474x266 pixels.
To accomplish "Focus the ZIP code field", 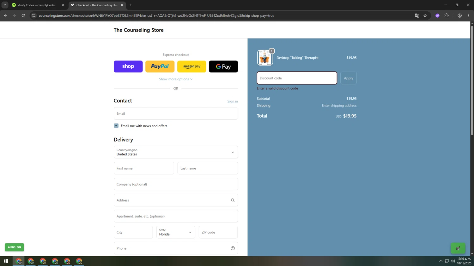I will [x=218, y=232].
